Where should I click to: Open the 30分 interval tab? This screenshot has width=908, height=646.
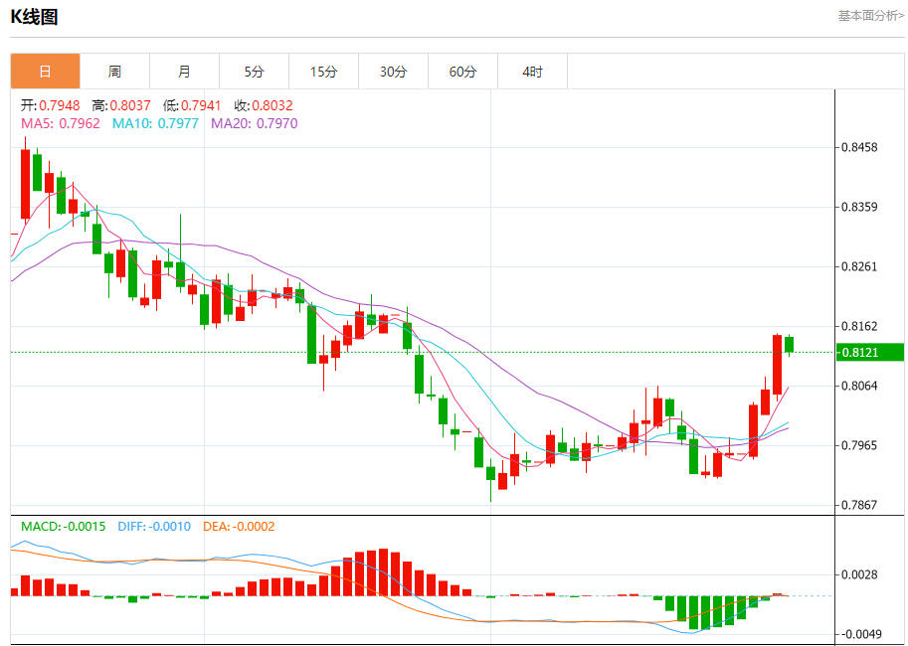click(393, 72)
